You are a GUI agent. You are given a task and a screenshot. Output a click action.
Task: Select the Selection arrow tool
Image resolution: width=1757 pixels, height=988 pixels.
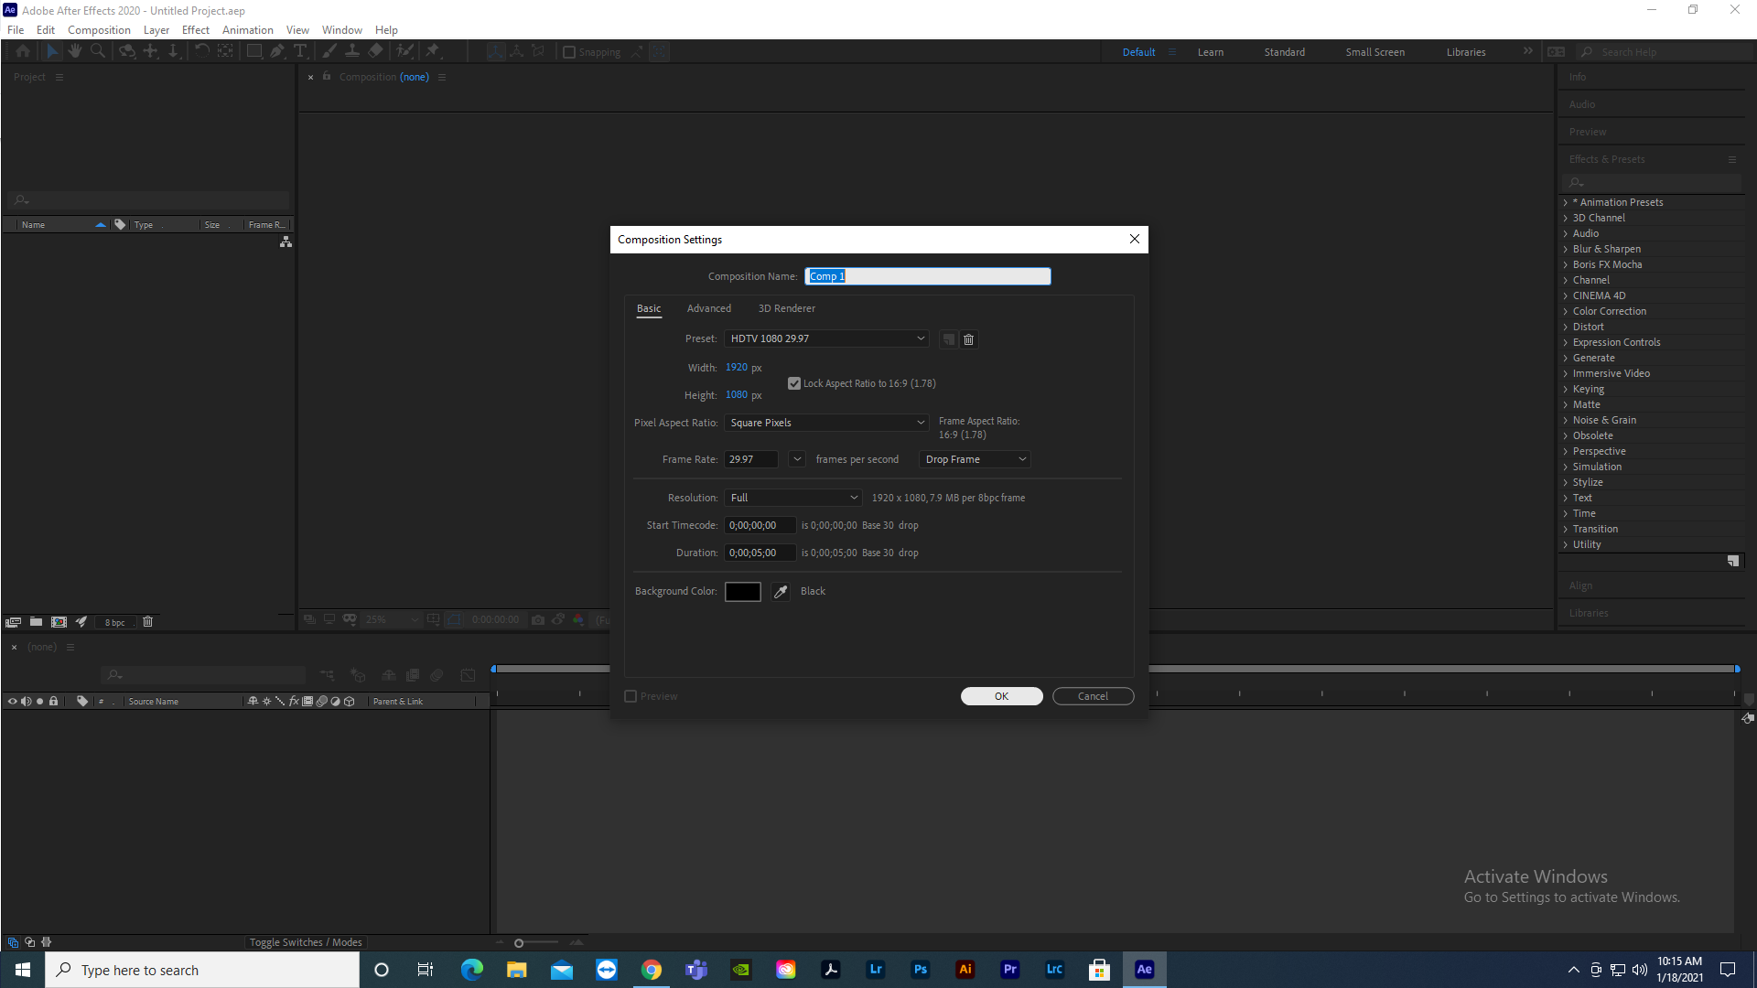(x=52, y=52)
